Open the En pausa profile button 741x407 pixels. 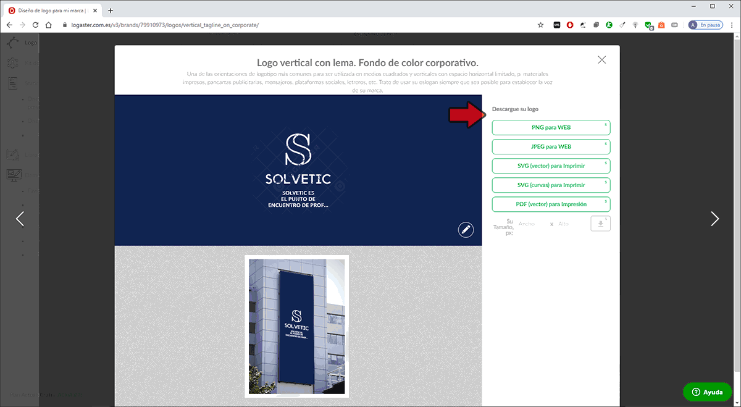[x=705, y=25]
